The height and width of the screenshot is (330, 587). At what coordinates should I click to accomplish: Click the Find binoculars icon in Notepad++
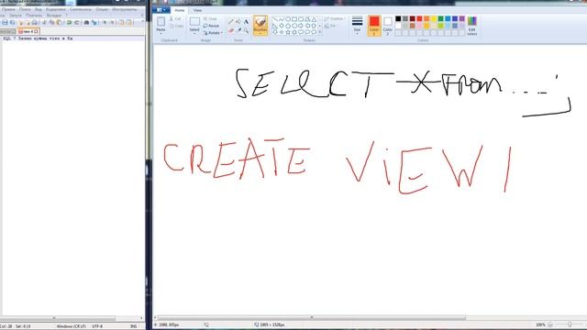pyautogui.click(x=86, y=22)
